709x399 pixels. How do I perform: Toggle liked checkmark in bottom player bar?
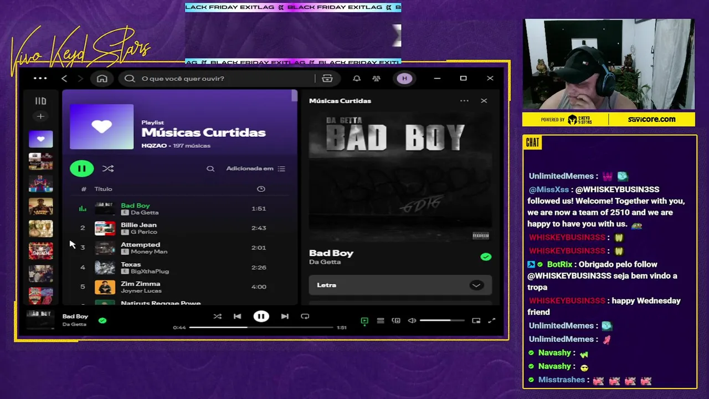[x=102, y=320]
